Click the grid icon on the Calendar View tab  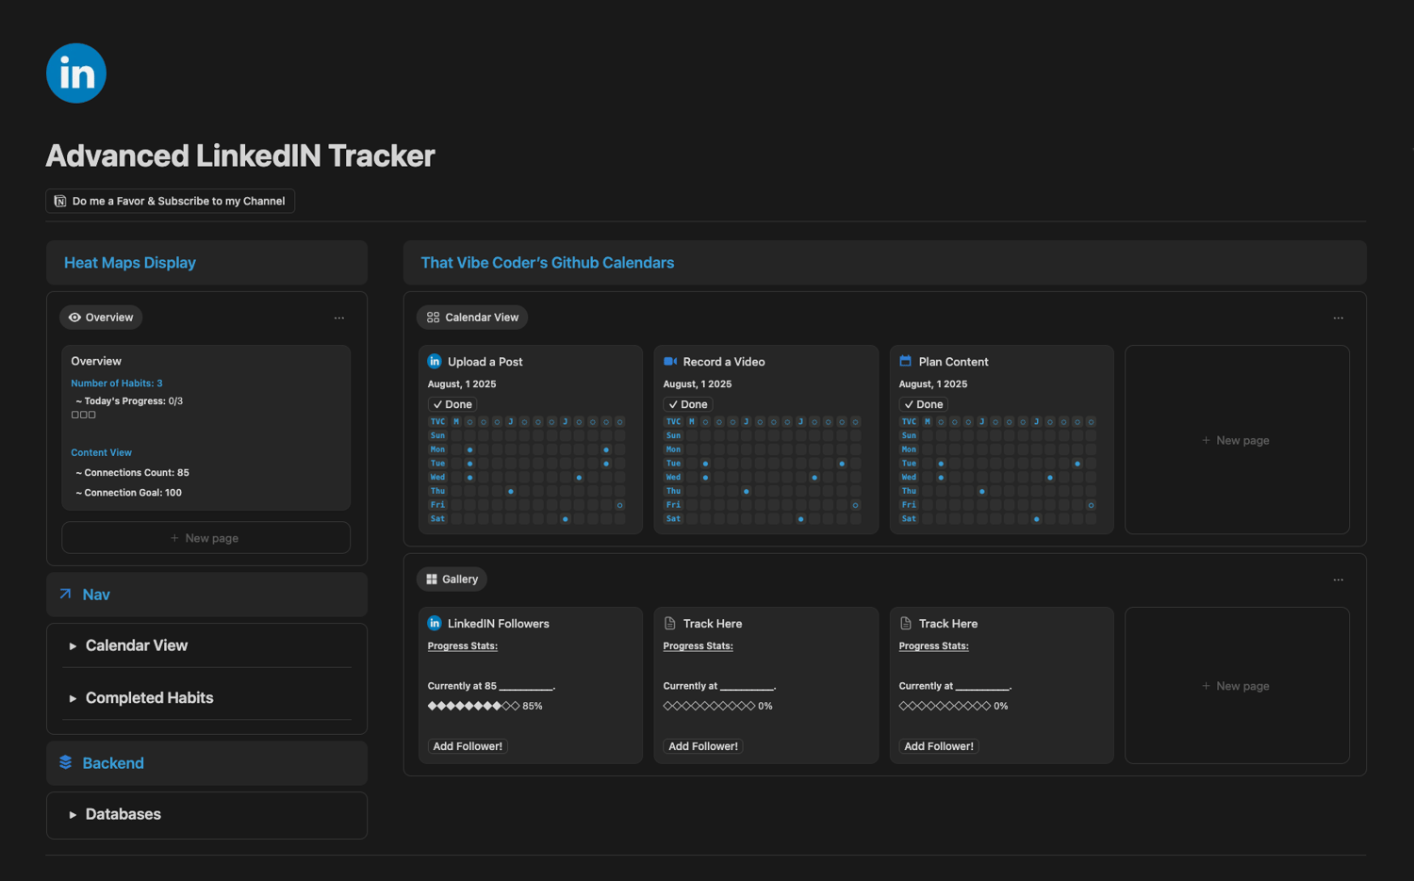coord(433,318)
